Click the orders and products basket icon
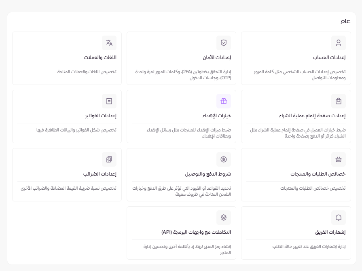 (338, 159)
